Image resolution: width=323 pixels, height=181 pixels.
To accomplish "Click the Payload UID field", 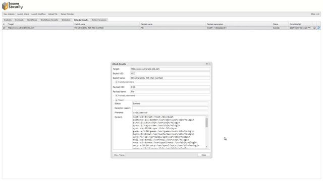I will coord(170,87).
